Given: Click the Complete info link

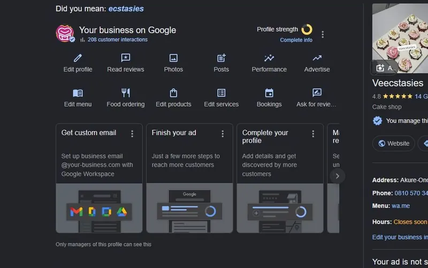Looking at the screenshot, I should click(x=296, y=40).
